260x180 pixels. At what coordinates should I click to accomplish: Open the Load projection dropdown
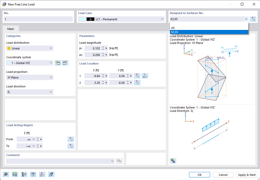coord(51,78)
